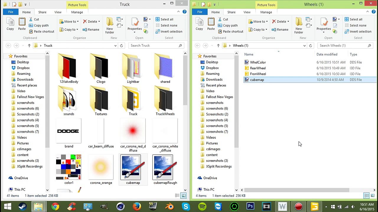Launch Spotify from the taskbar
Screen dimensions: 378x212
pos(202,206)
